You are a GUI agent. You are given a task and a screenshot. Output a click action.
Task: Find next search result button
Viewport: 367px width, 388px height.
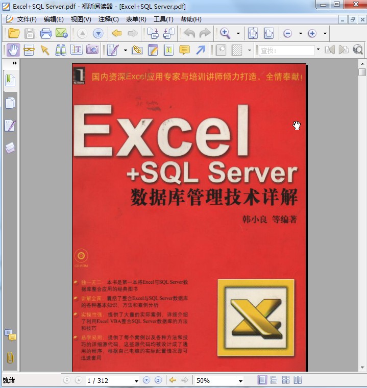(344, 50)
